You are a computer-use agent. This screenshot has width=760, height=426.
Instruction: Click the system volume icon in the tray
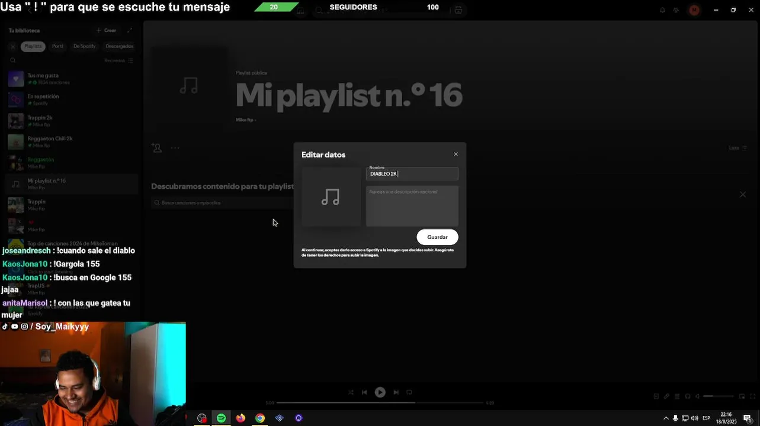pos(694,418)
